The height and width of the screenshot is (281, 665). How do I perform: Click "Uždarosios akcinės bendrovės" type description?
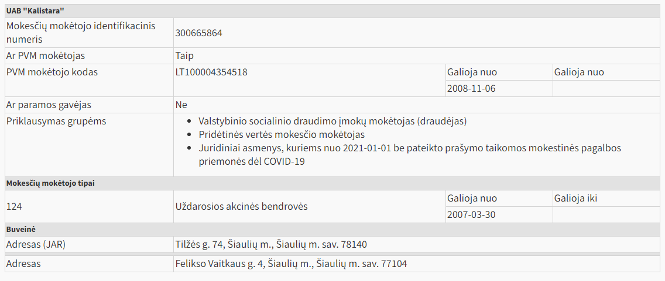pos(241,206)
